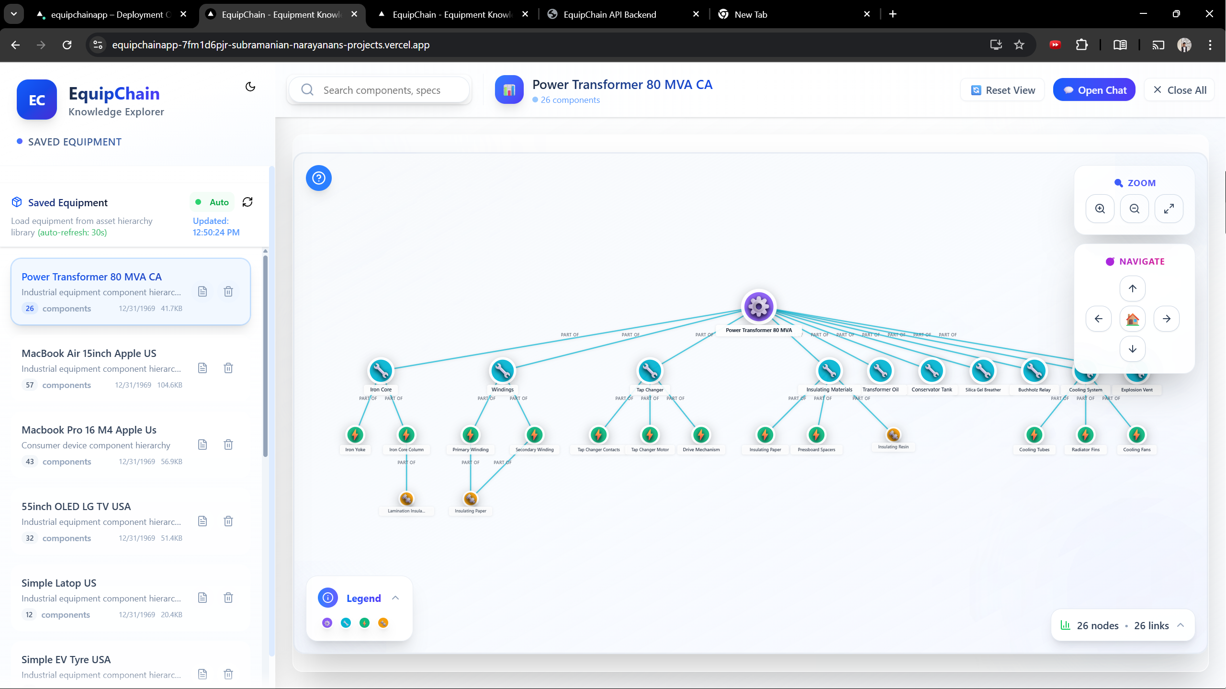Toggle the Auto refresh indicator
The width and height of the screenshot is (1226, 689).
coord(212,202)
